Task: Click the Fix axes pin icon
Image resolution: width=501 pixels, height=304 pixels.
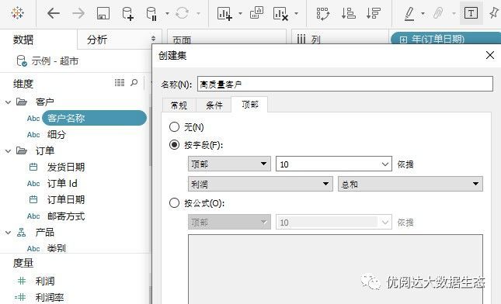Action: (494, 13)
